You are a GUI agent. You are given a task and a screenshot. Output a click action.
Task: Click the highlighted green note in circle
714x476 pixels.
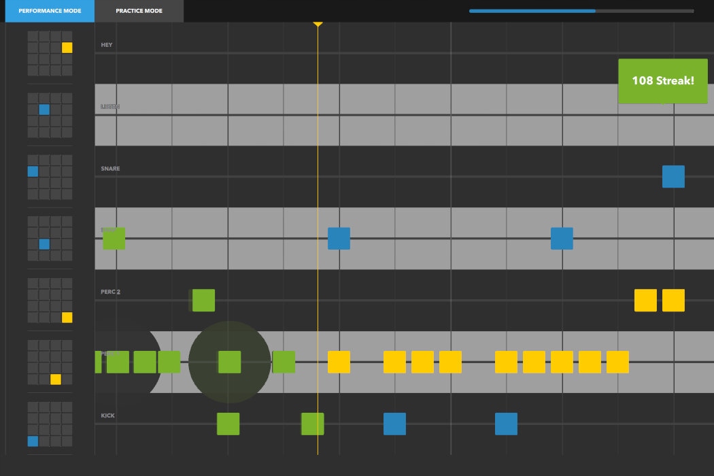[x=230, y=362]
